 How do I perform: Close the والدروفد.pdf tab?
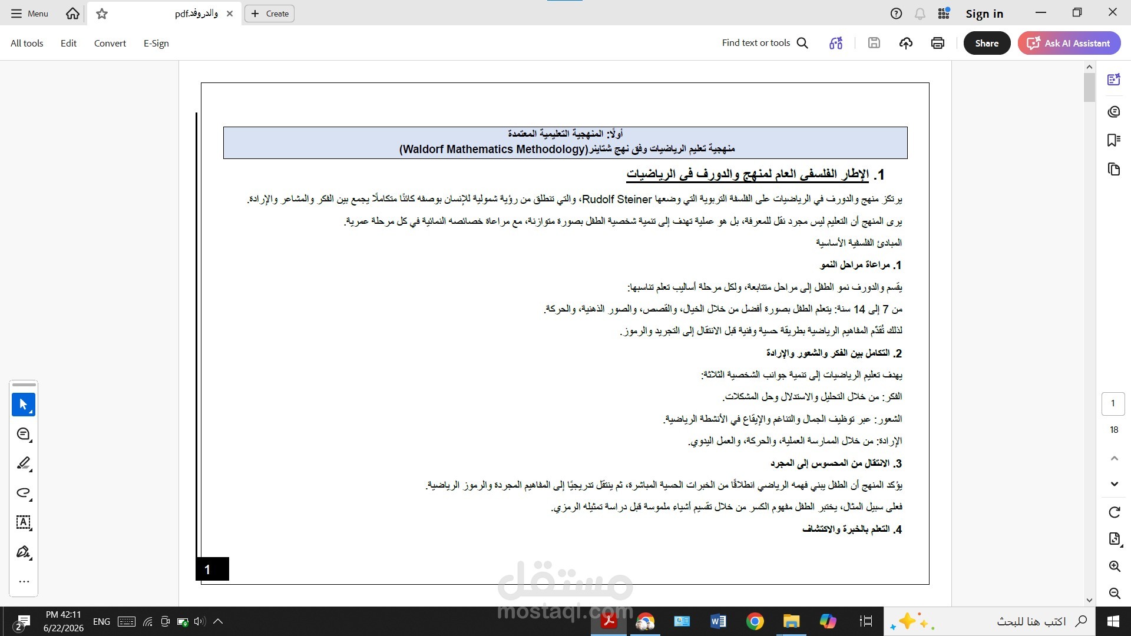coord(230,14)
